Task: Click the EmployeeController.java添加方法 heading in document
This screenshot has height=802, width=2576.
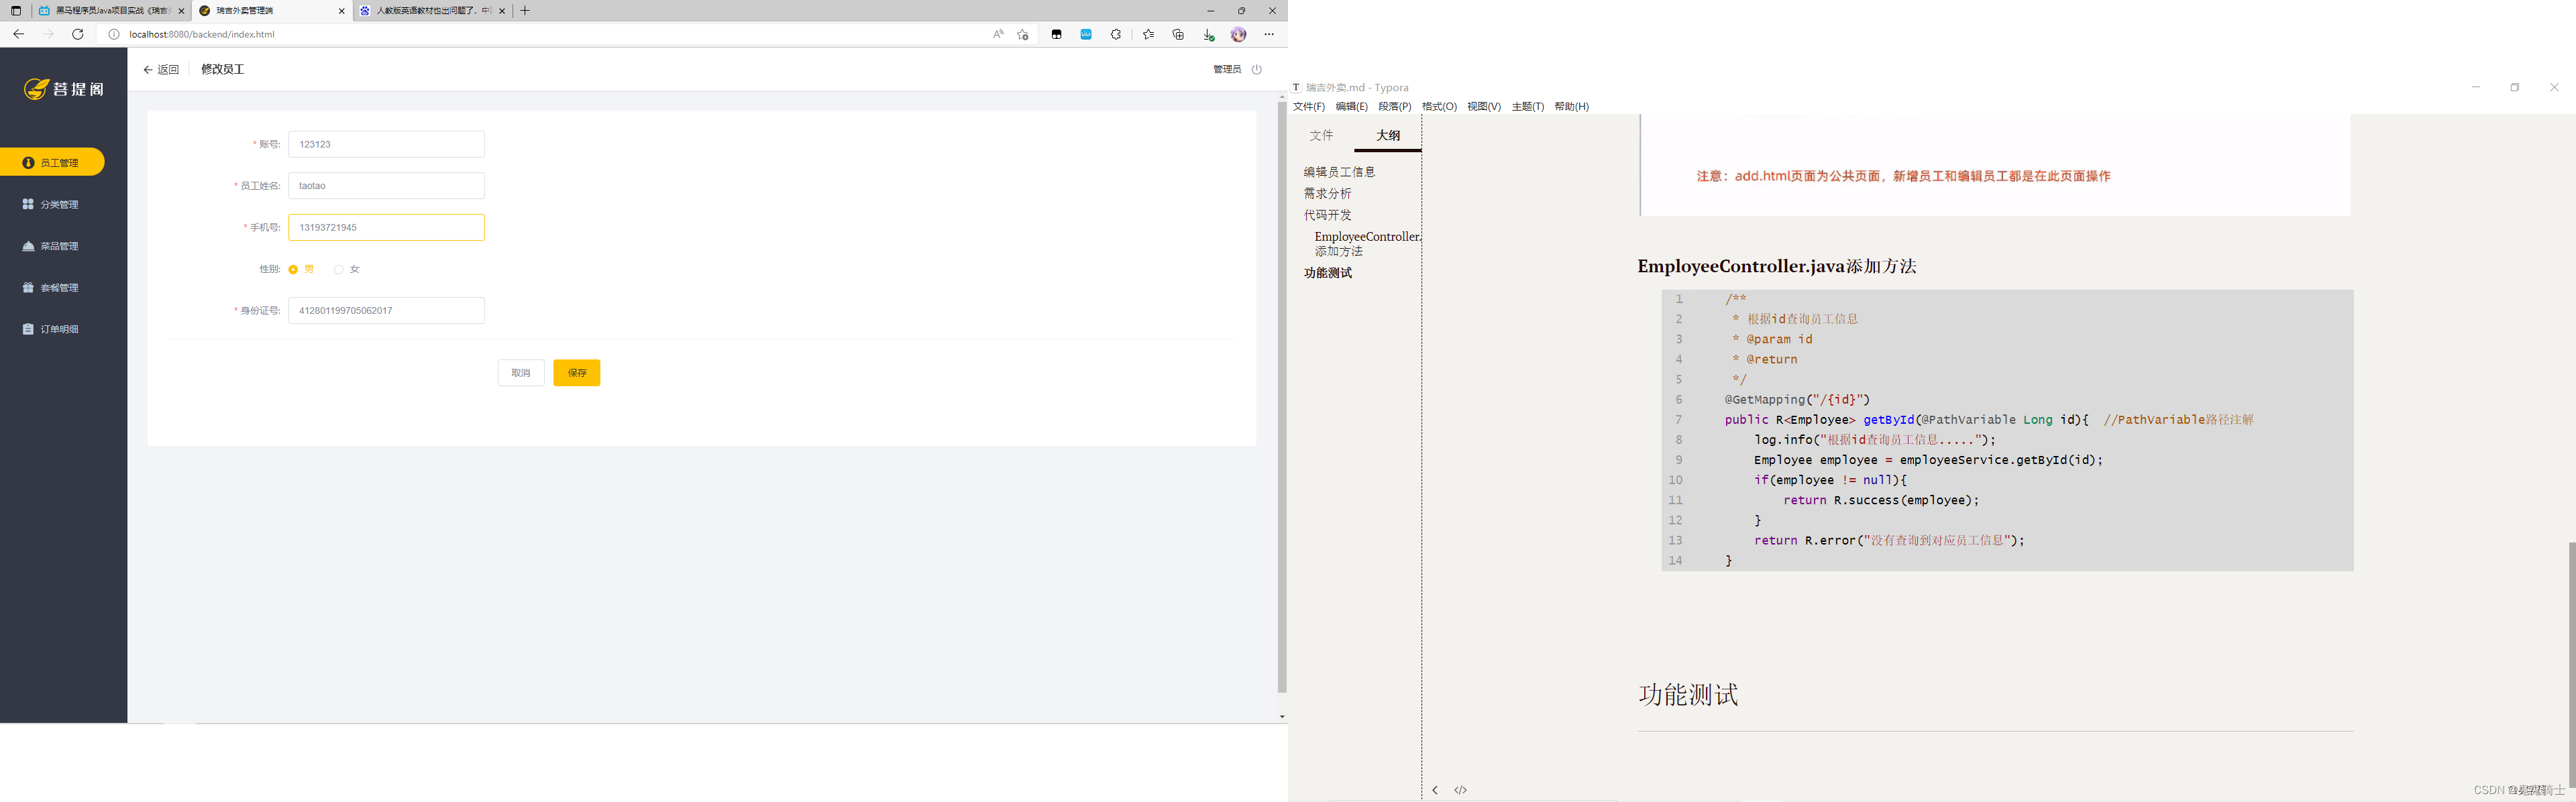Action: 1777,267
